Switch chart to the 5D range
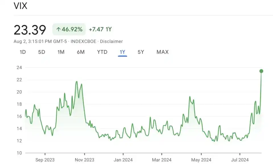Viewport: 273px width, 166px height. click(x=42, y=52)
